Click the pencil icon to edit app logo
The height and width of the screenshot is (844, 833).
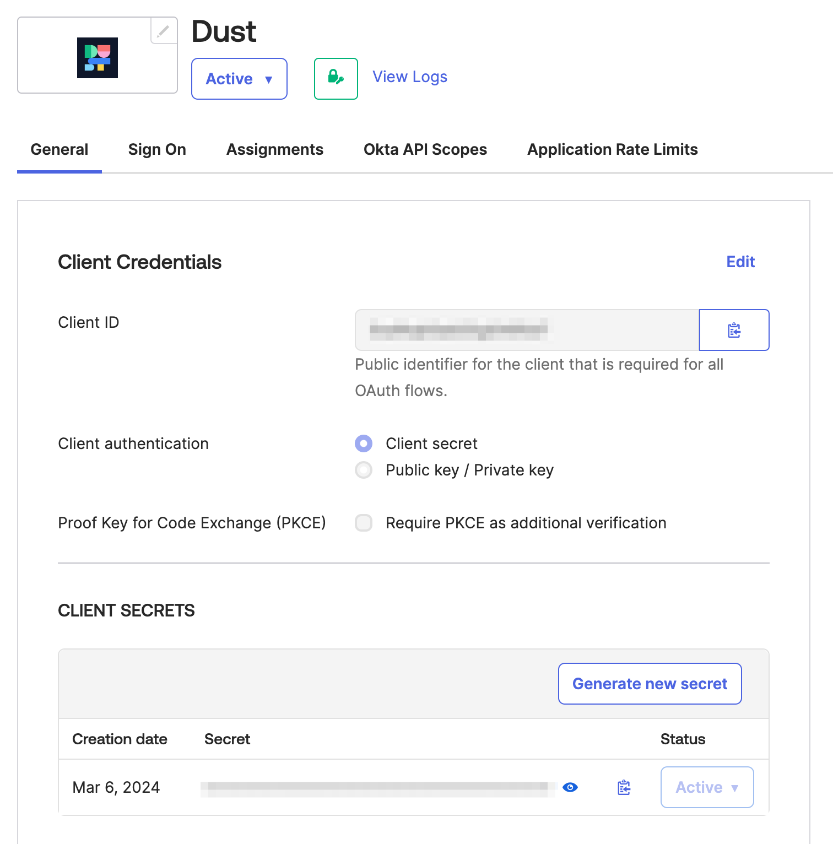(164, 31)
